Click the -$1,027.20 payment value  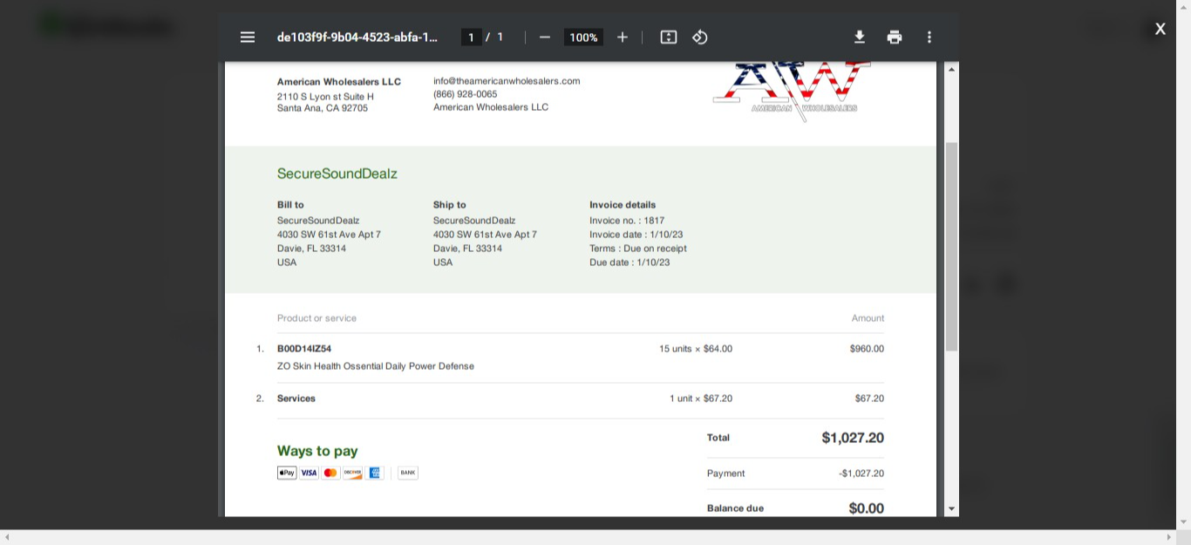pos(861,473)
